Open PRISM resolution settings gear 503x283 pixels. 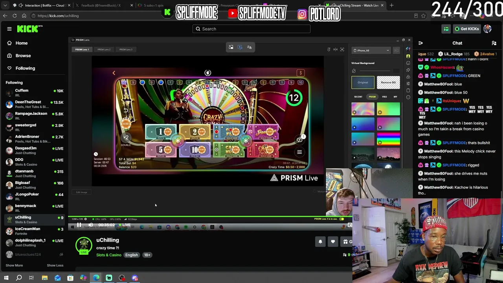86,219
